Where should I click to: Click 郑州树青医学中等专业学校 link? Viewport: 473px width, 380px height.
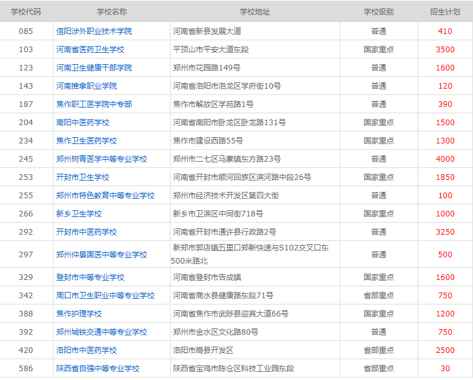[x=101, y=159]
